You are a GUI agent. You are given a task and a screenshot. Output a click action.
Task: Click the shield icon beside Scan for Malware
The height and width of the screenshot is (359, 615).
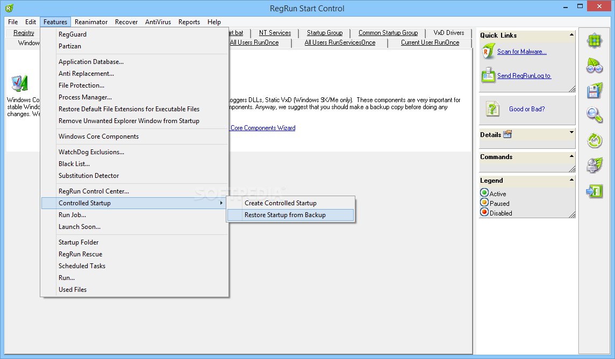click(x=488, y=52)
